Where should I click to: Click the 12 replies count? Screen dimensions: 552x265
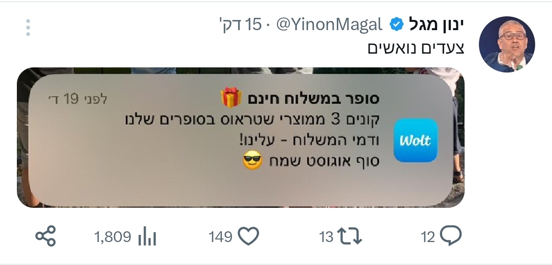428,237
